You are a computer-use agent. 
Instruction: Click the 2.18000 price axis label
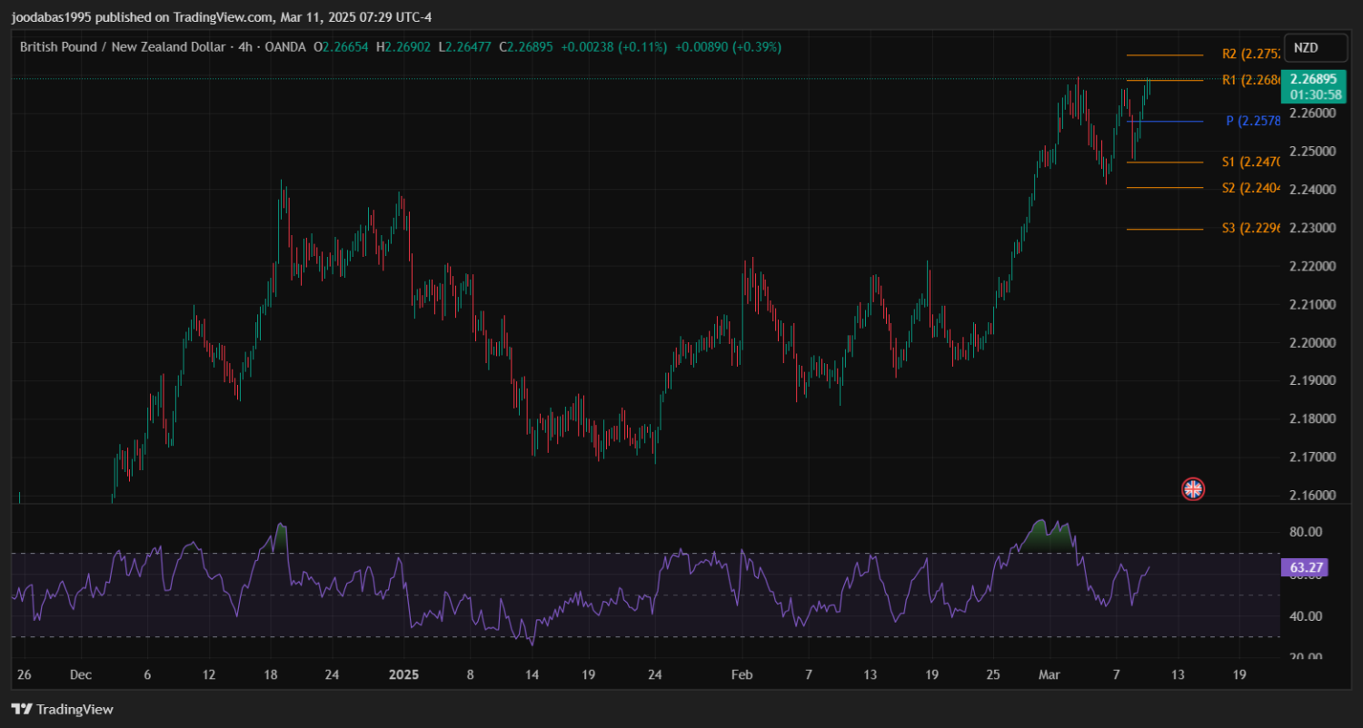[x=1313, y=418]
